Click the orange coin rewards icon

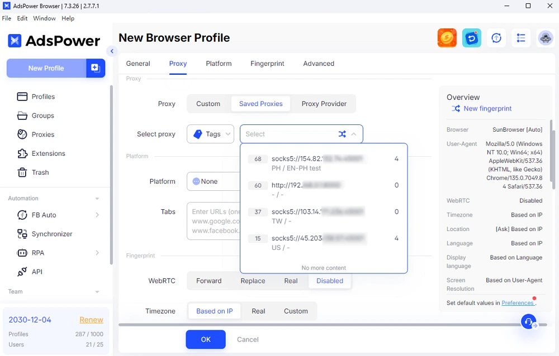447,38
